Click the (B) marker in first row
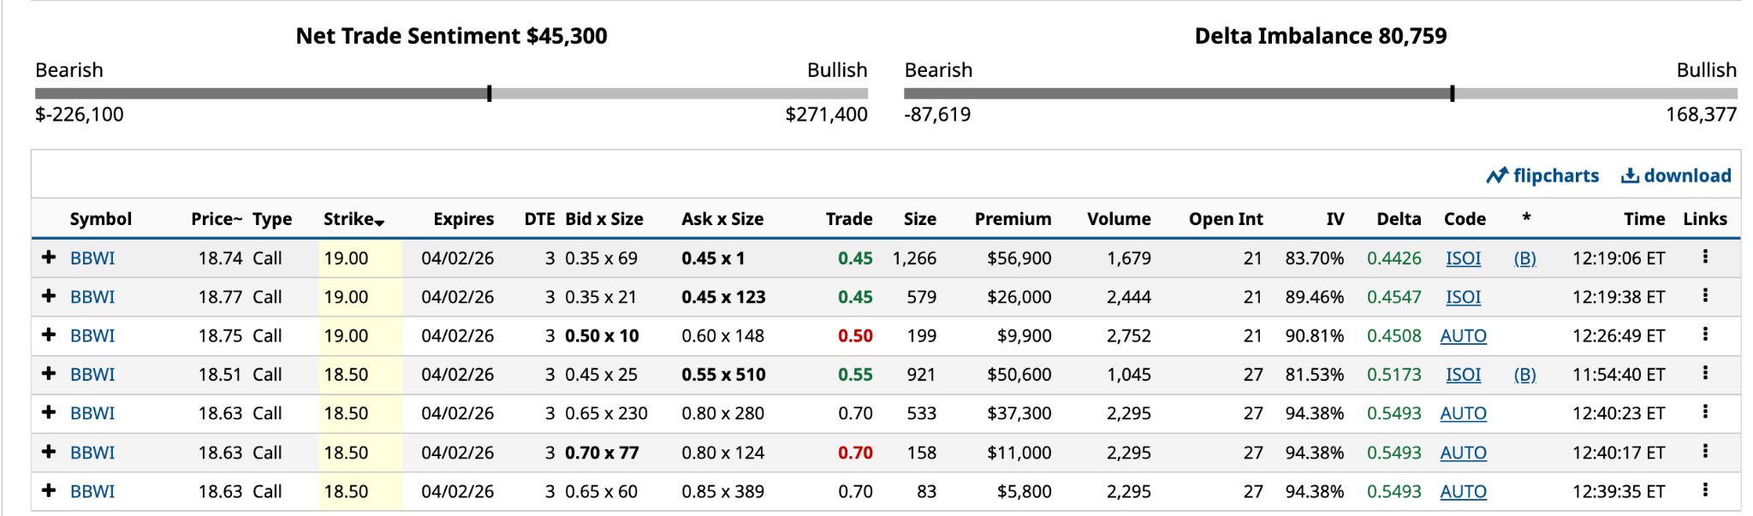The image size is (1753, 516). pos(1524,258)
